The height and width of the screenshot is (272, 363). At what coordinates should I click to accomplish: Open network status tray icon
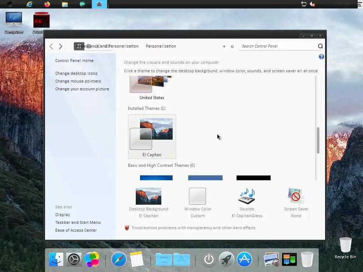[x=303, y=4]
